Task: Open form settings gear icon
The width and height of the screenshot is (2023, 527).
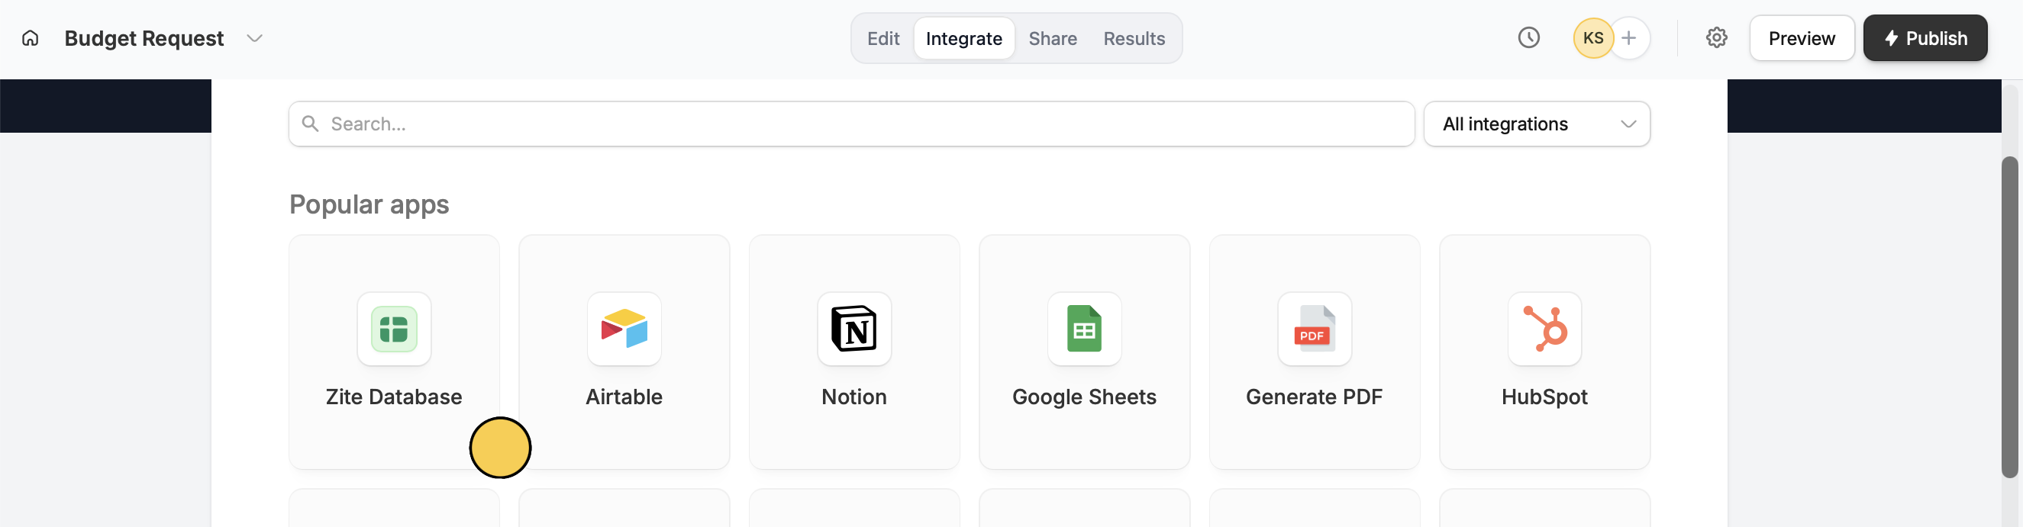Action: coord(1716,37)
